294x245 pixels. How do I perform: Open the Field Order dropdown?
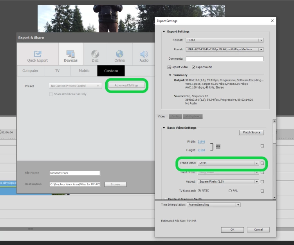click(228, 172)
